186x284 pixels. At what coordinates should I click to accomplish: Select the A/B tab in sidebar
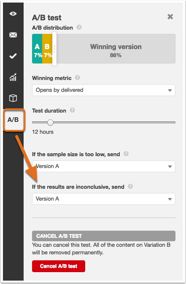click(x=13, y=120)
